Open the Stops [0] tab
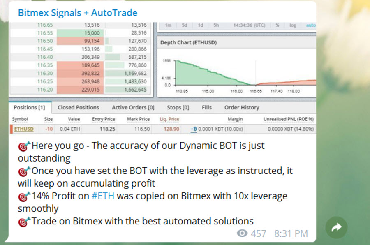370x245 pixels. coord(178,107)
